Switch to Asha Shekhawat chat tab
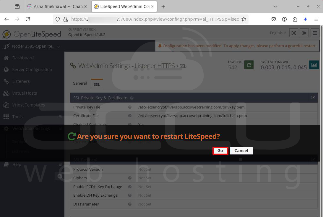 pyautogui.click(x=57, y=6)
